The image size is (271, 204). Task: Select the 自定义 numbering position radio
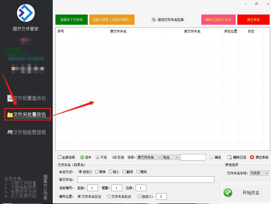tap(139, 196)
